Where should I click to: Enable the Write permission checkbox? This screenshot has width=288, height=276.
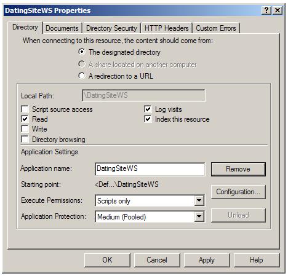click(x=25, y=128)
